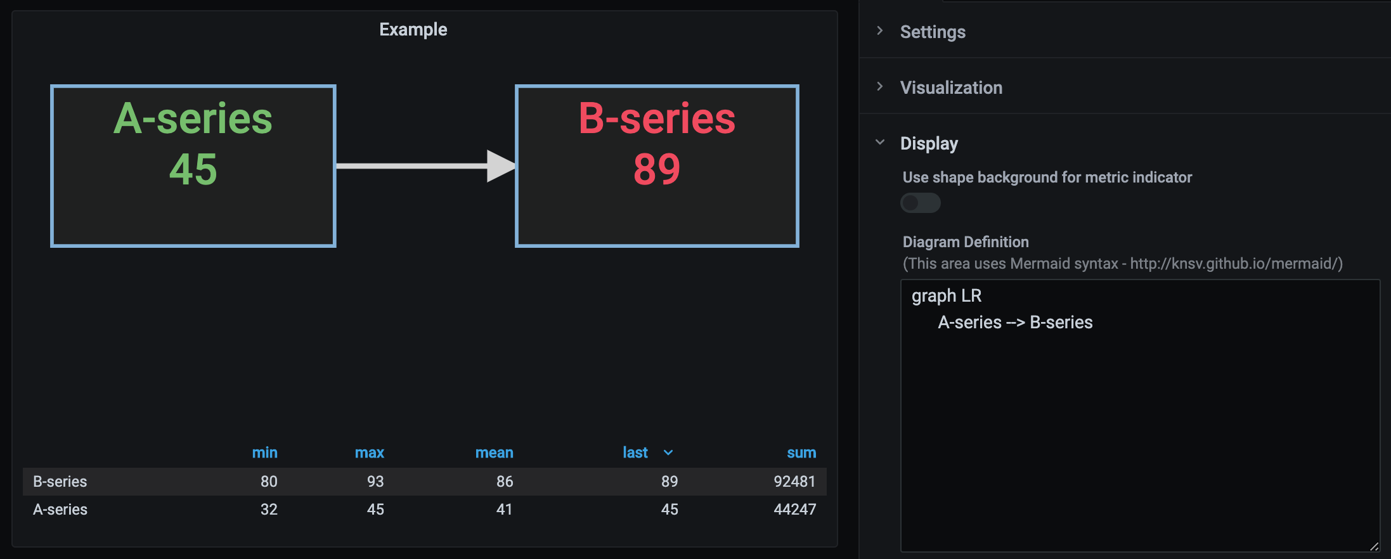The image size is (1391, 559).
Task: Click the textarea resize handle corner
Action: 1373,546
